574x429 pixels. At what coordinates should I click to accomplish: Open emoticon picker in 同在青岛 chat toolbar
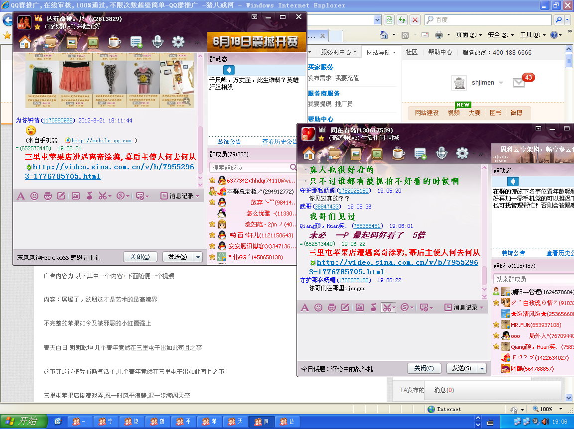point(318,308)
